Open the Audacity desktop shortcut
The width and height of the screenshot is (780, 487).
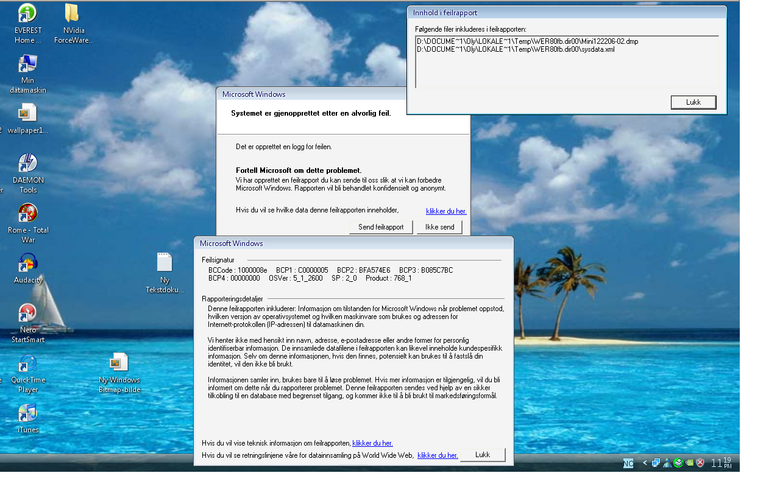[x=28, y=268]
